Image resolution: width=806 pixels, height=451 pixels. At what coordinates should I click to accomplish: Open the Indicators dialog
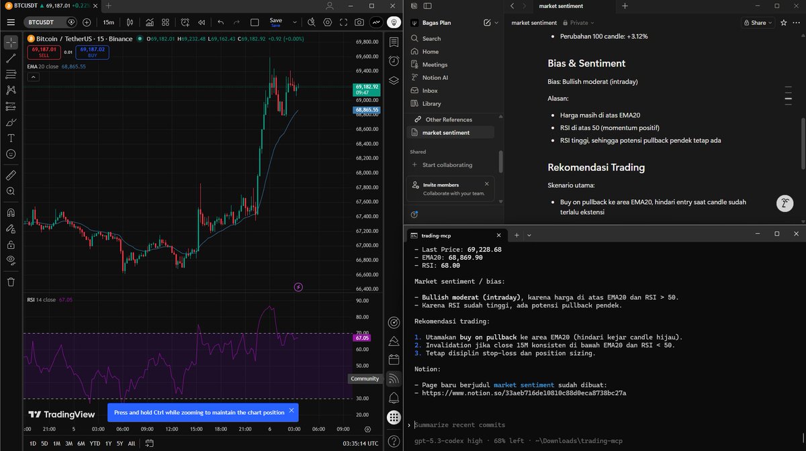(x=150, y=22)
